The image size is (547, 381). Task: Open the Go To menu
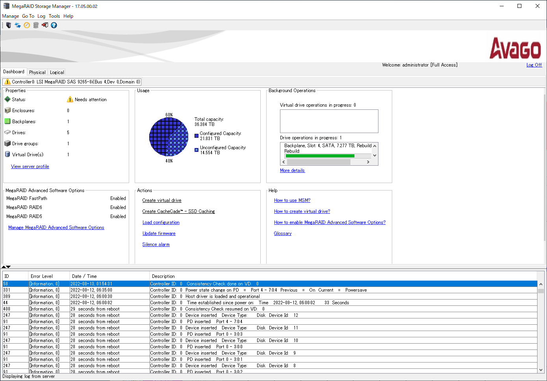pos(28,16)
